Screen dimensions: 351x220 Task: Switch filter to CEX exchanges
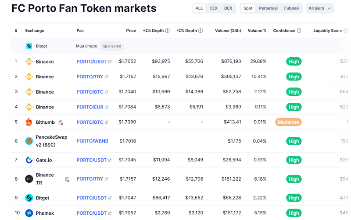(x=213, y=8)
